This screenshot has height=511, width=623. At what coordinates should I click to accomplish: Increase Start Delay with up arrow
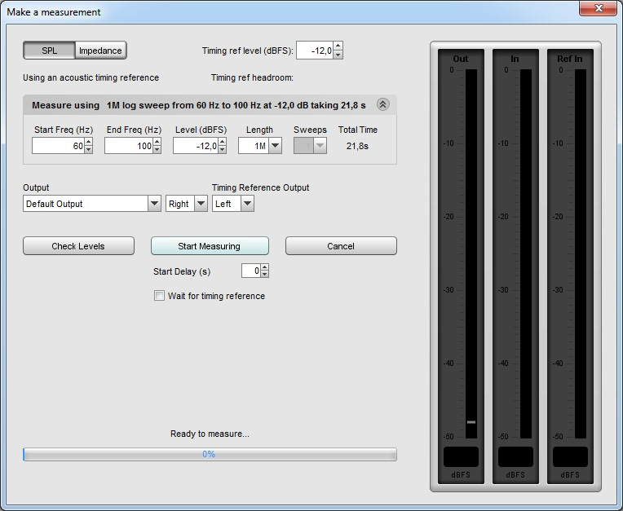[x=265, y=267]
